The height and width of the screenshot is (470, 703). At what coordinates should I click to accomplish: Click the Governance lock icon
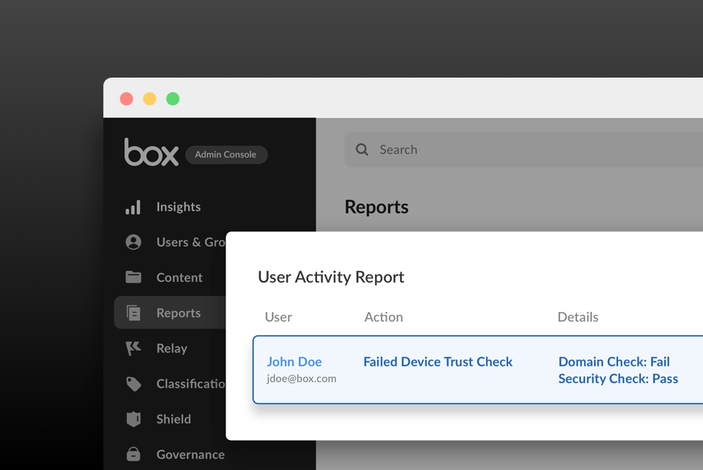pyautogui.click(x=134, y=454)
